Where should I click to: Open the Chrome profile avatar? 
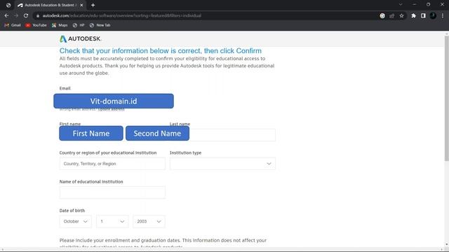pyautogui.click(x=433, y=15)
